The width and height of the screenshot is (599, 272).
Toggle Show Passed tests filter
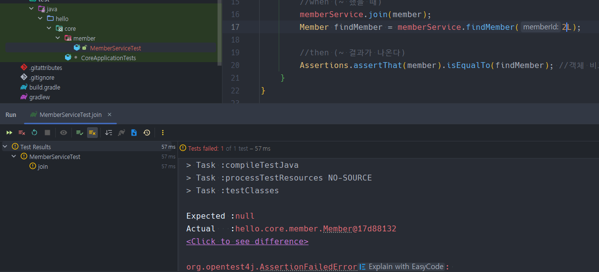(x=80, y=133)
